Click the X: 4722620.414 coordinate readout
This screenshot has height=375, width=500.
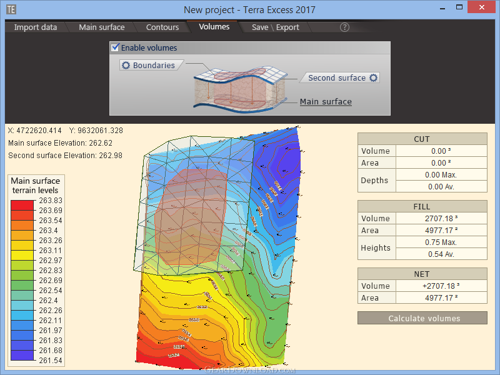tap(35, 131)
